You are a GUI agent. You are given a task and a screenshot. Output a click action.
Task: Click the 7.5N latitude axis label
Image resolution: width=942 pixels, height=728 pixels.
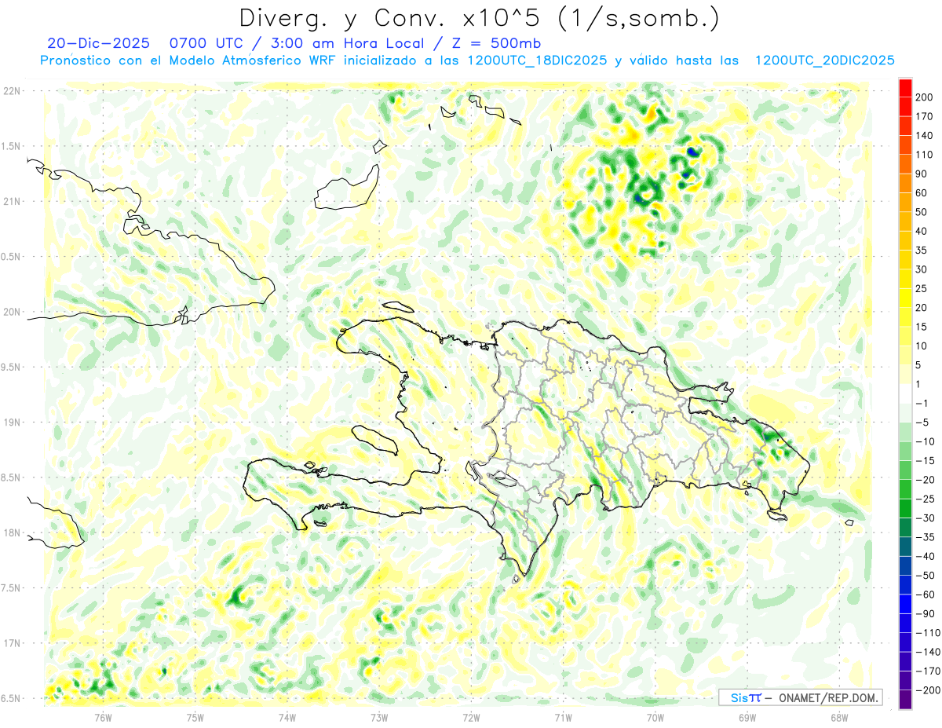12,588
